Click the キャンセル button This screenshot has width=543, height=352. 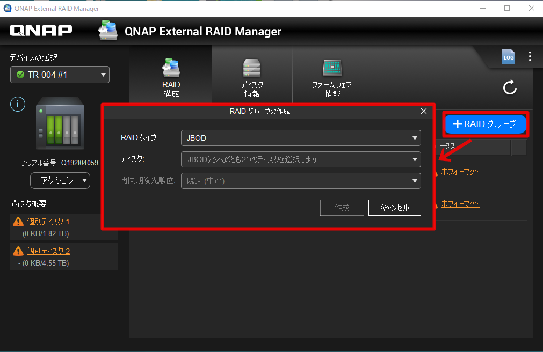pos(394,207)
